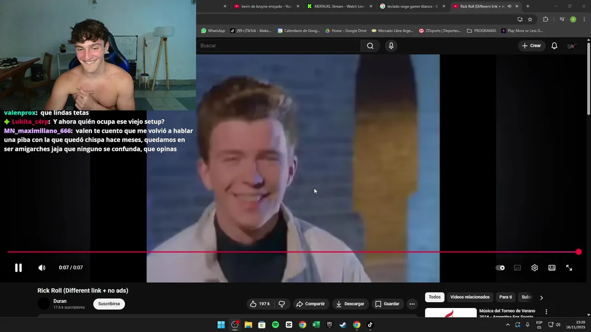The width and height of the screenshot is (591, 332).
Task: Open the ESP language indicator
Action: click(539, 325)
